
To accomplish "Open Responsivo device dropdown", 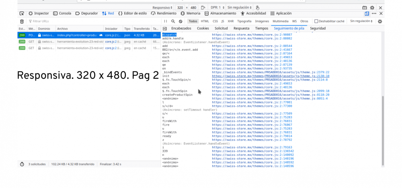I will [162, 8].
